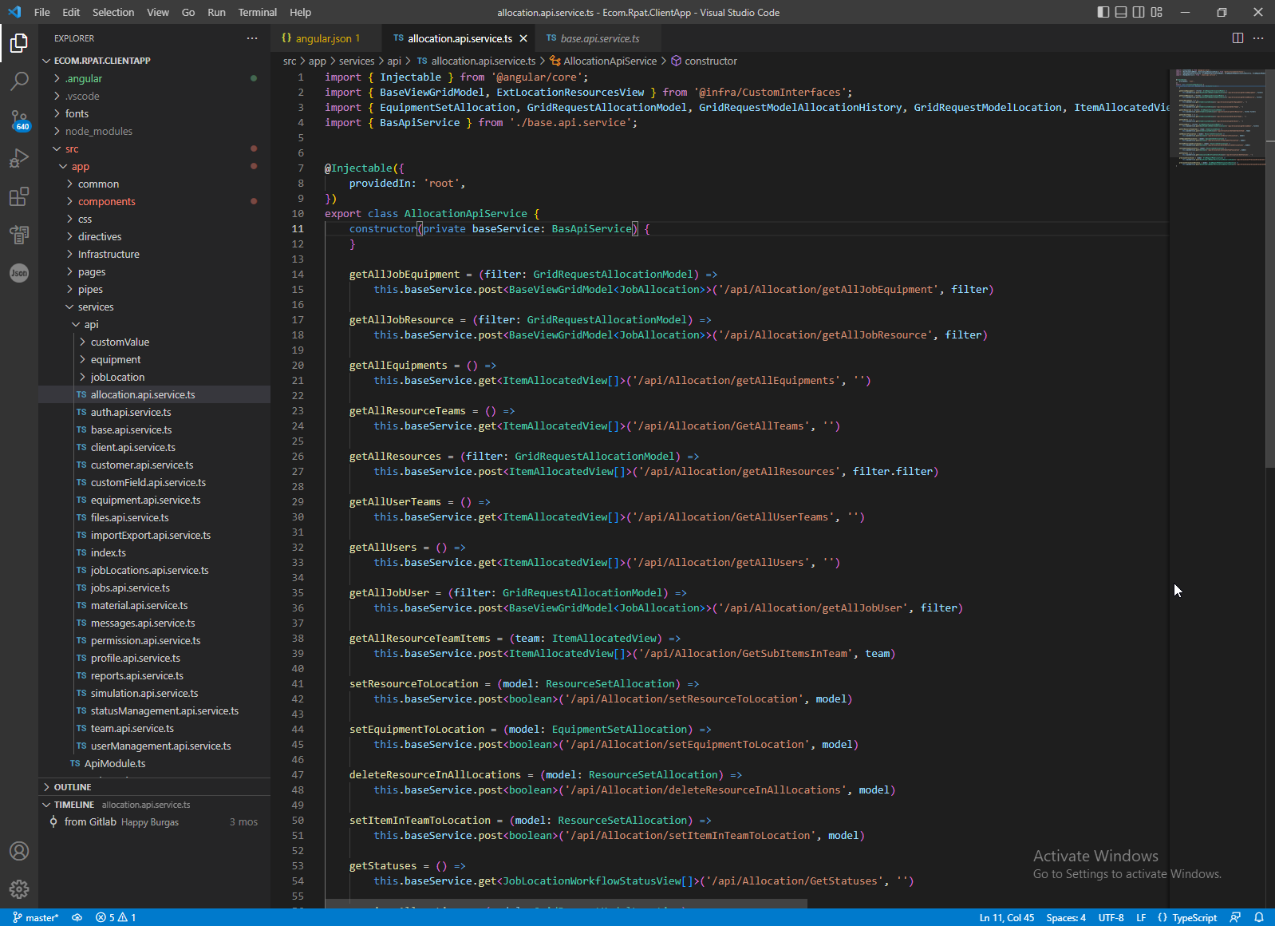1275x926 pixels.
Task: Open auth.api.service.ts in the explorer
Action: (131, 412)
